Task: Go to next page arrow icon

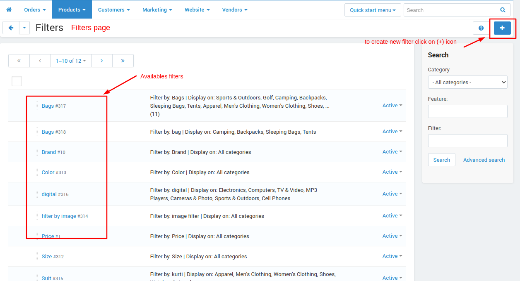Action: coord(102,61)
